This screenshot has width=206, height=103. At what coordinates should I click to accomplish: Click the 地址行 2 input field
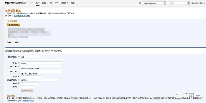click(x=41, y=72)
